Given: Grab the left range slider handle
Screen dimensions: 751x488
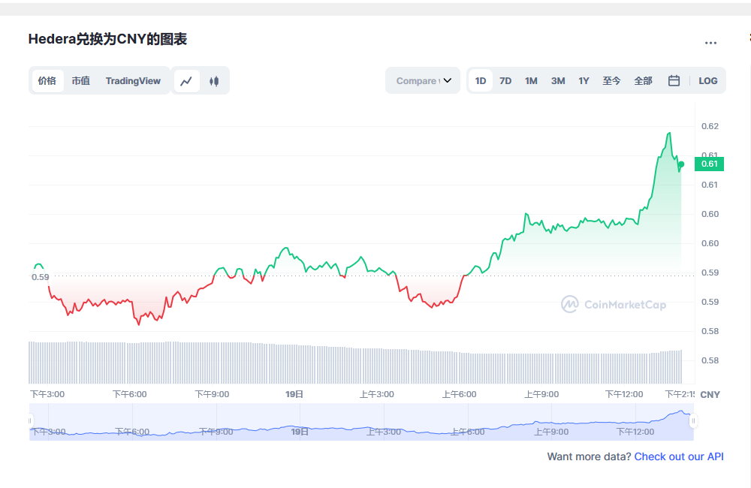Looking at the screenshot, I should tap(30, 421).
